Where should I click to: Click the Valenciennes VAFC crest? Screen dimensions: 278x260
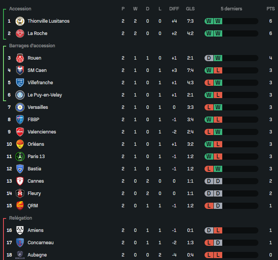(x=20, y=132)
